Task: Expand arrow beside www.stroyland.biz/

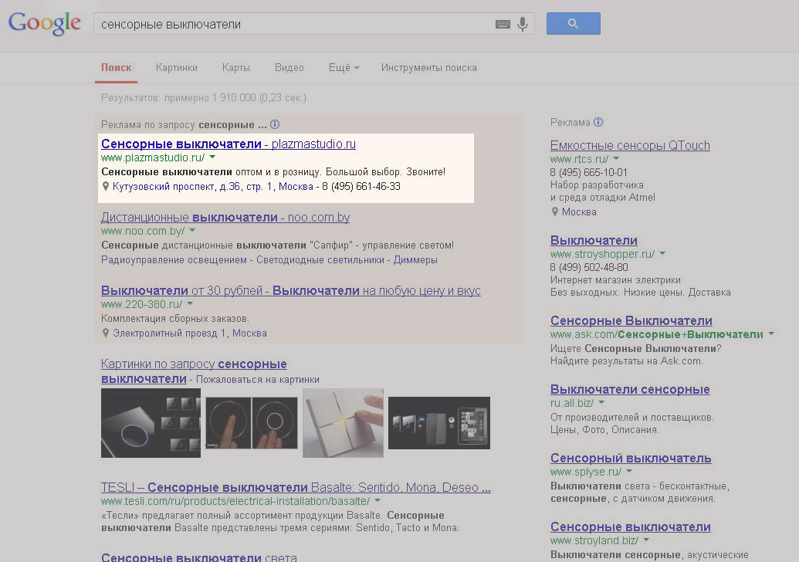Action: (x=646, y=540)
